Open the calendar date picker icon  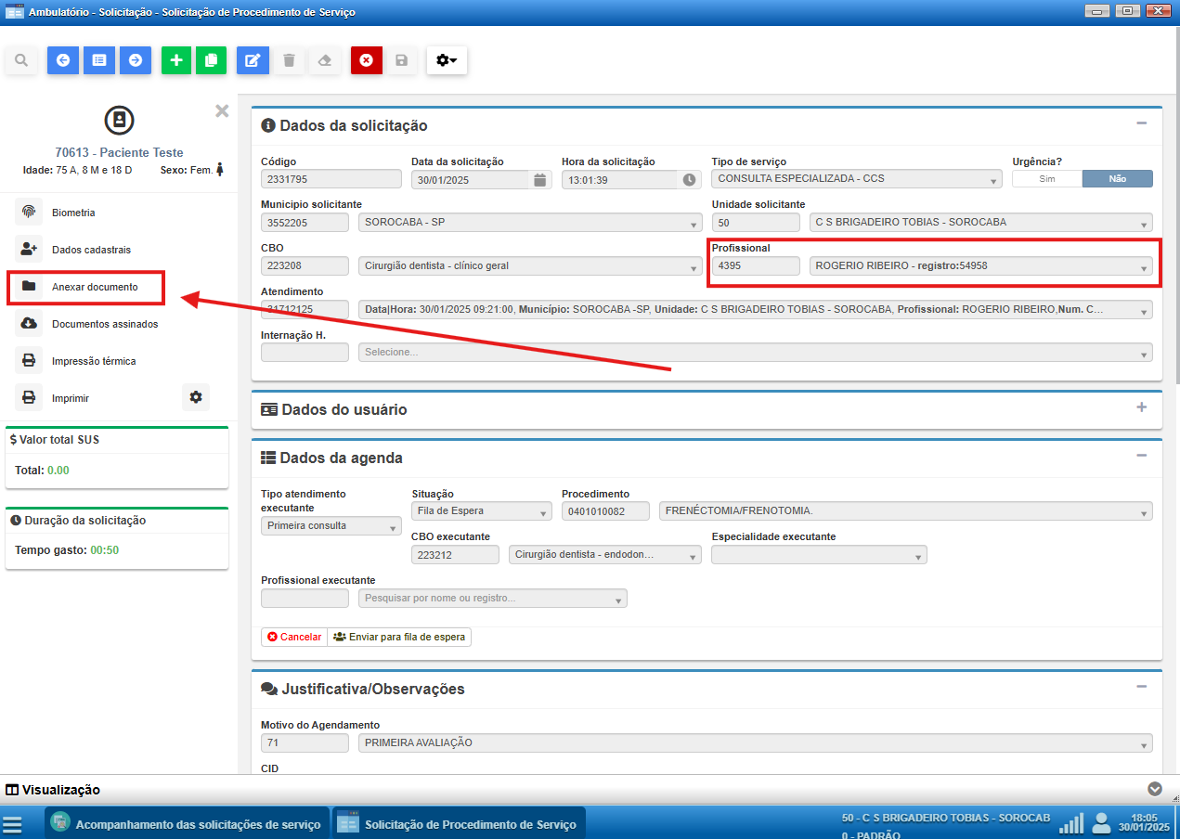point(539,180)
